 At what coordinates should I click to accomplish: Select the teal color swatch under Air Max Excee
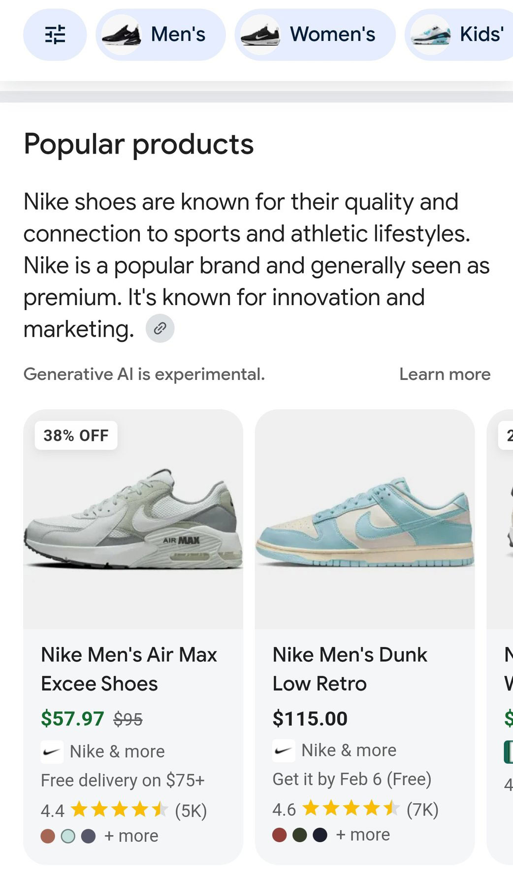click(68, 835)
